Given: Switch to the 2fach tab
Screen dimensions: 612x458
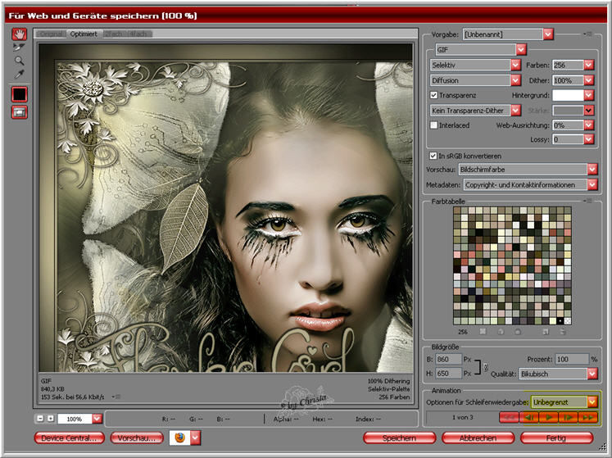Looking at the screenshot, I should [113, 34].
